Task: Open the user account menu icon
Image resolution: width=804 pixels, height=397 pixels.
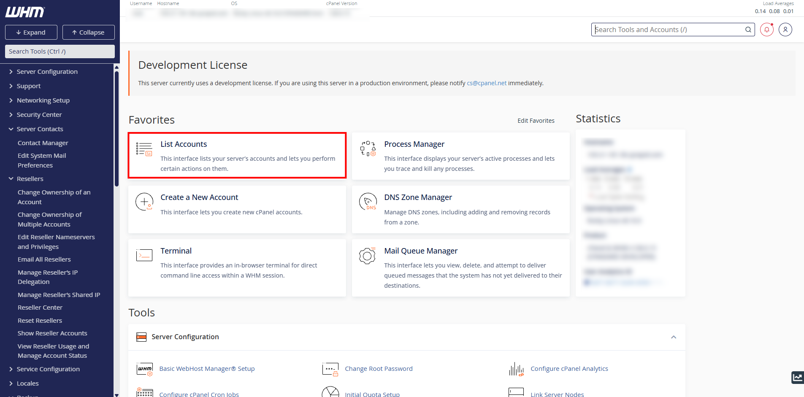Action: coord(785,30)
